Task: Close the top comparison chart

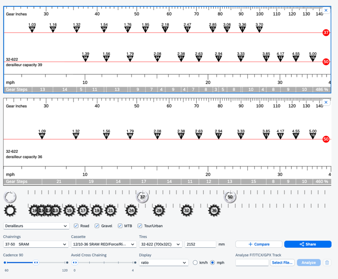Action: pos(326,10)
